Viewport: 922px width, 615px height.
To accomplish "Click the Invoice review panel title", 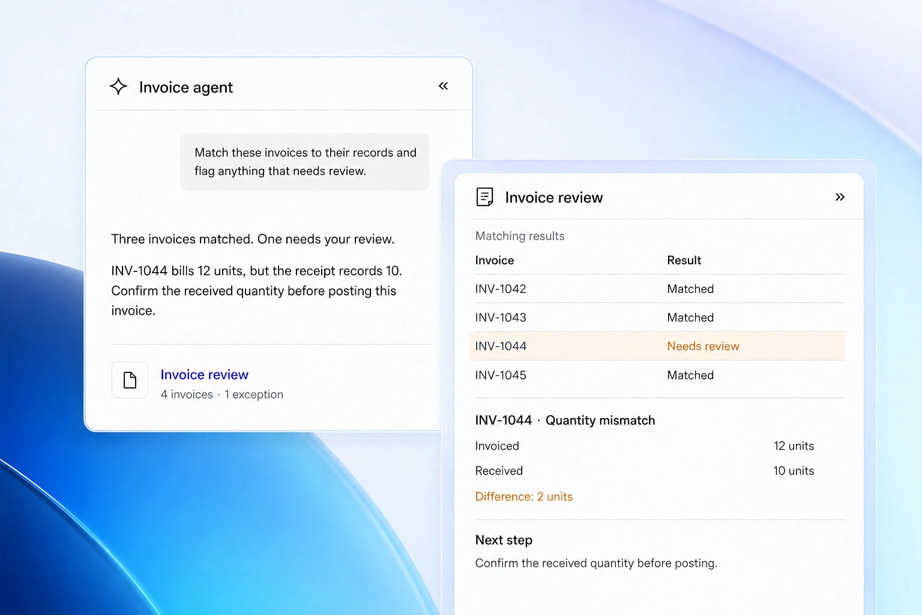I will [x=554, y=198].
